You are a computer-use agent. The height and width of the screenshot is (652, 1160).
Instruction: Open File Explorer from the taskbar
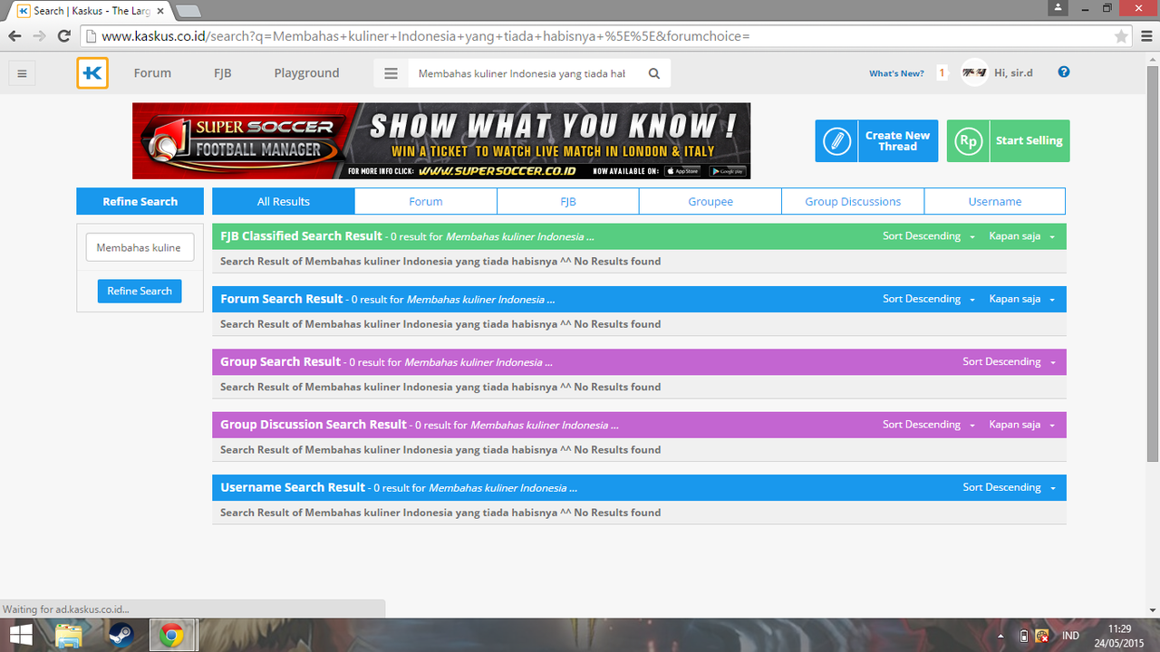click(69, 635)
